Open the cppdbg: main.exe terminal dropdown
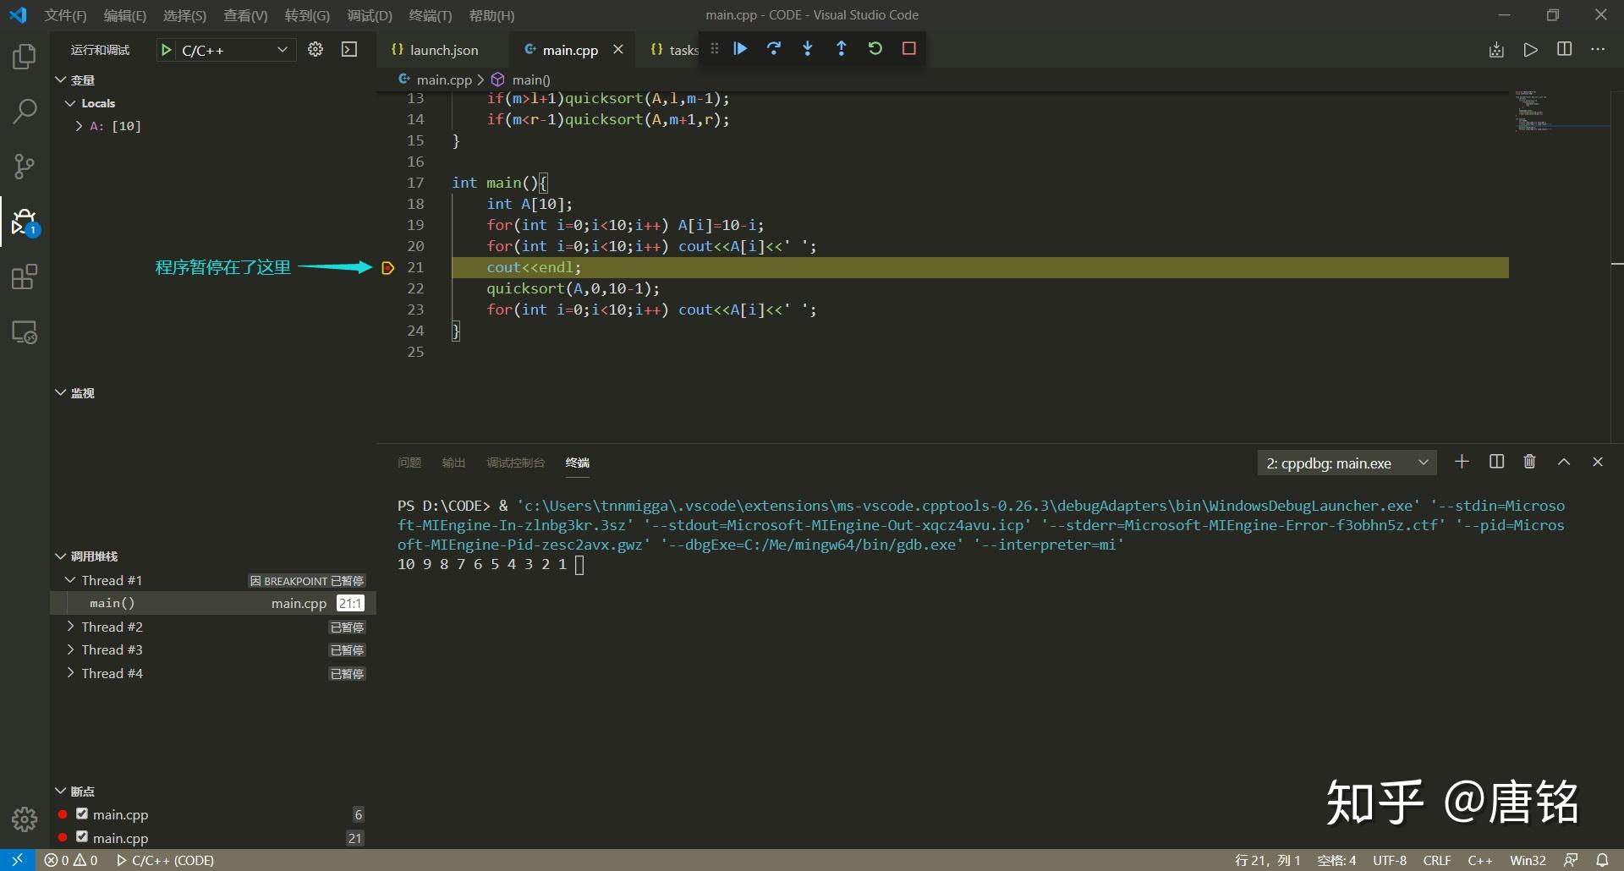This screenshot has height=871, width=1624. [x=1348, y=463]
